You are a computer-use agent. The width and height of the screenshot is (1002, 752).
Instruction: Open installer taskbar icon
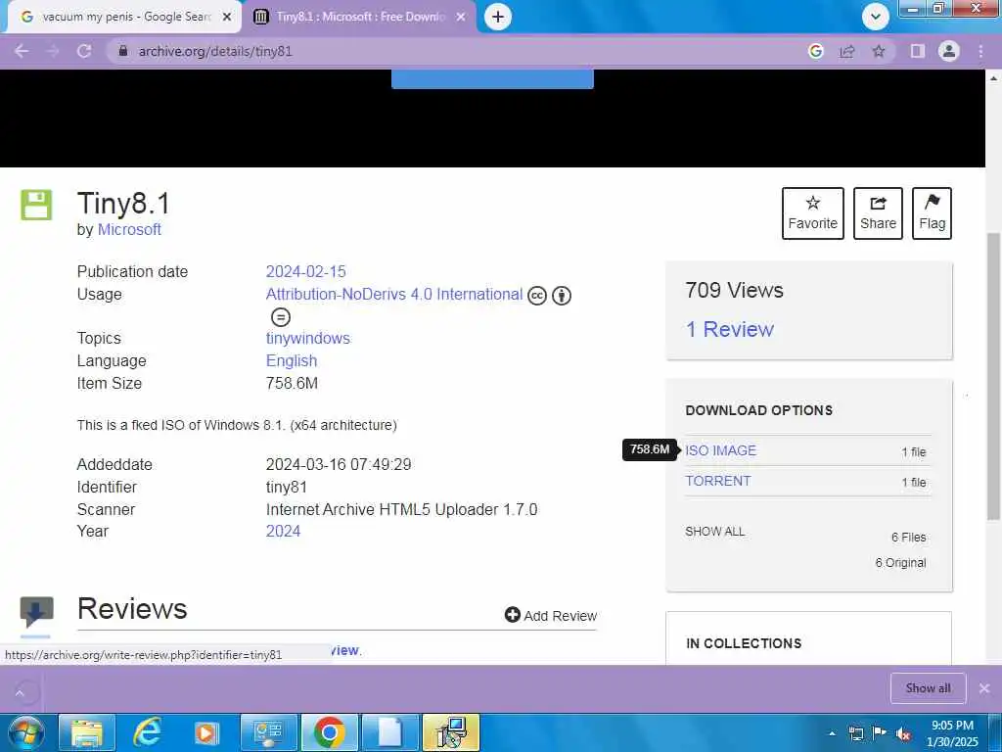pyautogui.click(x=451, y=732)
